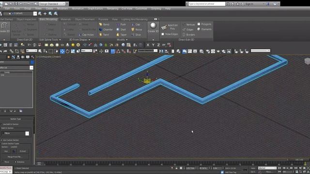Screen dimensions: 310x174
Task: Enable Borders sub-object mode
Action: coord(189,35)
